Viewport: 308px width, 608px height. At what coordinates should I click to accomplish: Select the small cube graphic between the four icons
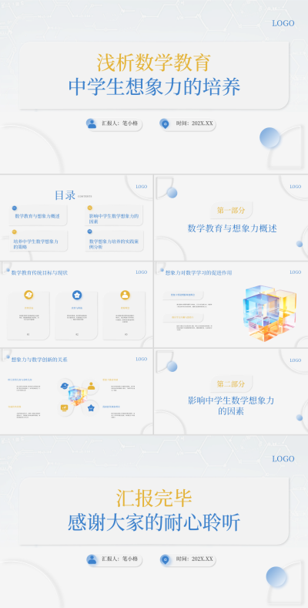[78, 396]
